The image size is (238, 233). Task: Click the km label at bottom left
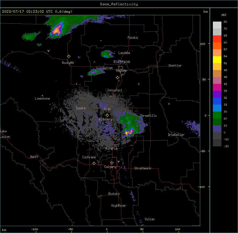(x=4, y=230)
